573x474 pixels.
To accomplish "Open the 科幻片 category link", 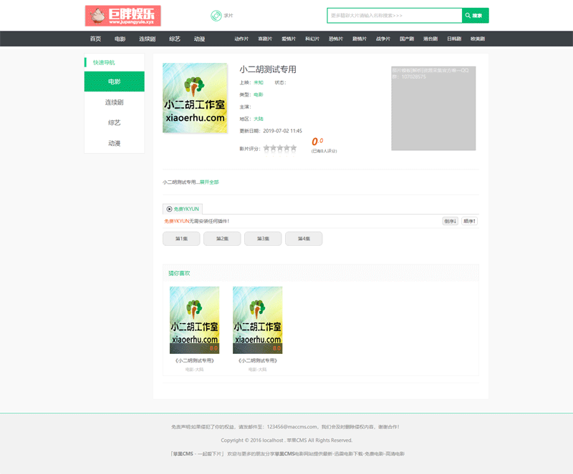I will [312, 39].
